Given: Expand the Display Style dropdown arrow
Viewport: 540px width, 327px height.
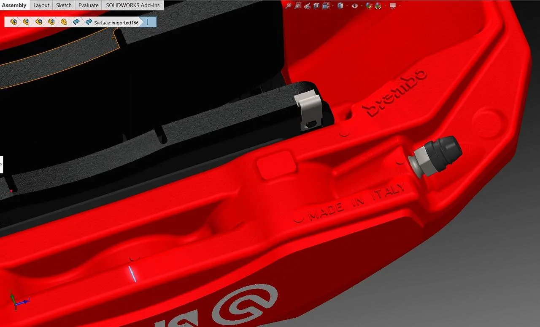Looking at the screenshot, I should (347, 6).
